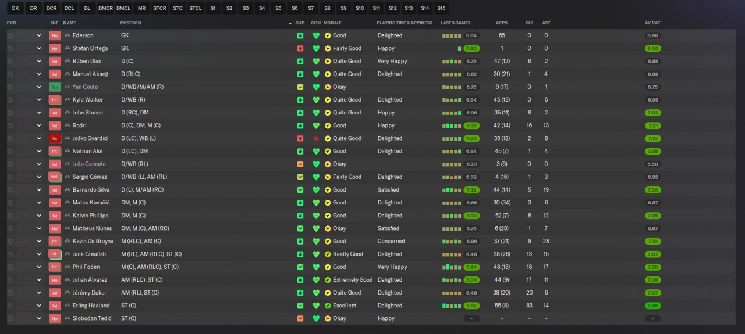Image resolution: width=745 pixels, height=334 pixels.
Task: Sort by the Position column header
Action: point(130,23)
